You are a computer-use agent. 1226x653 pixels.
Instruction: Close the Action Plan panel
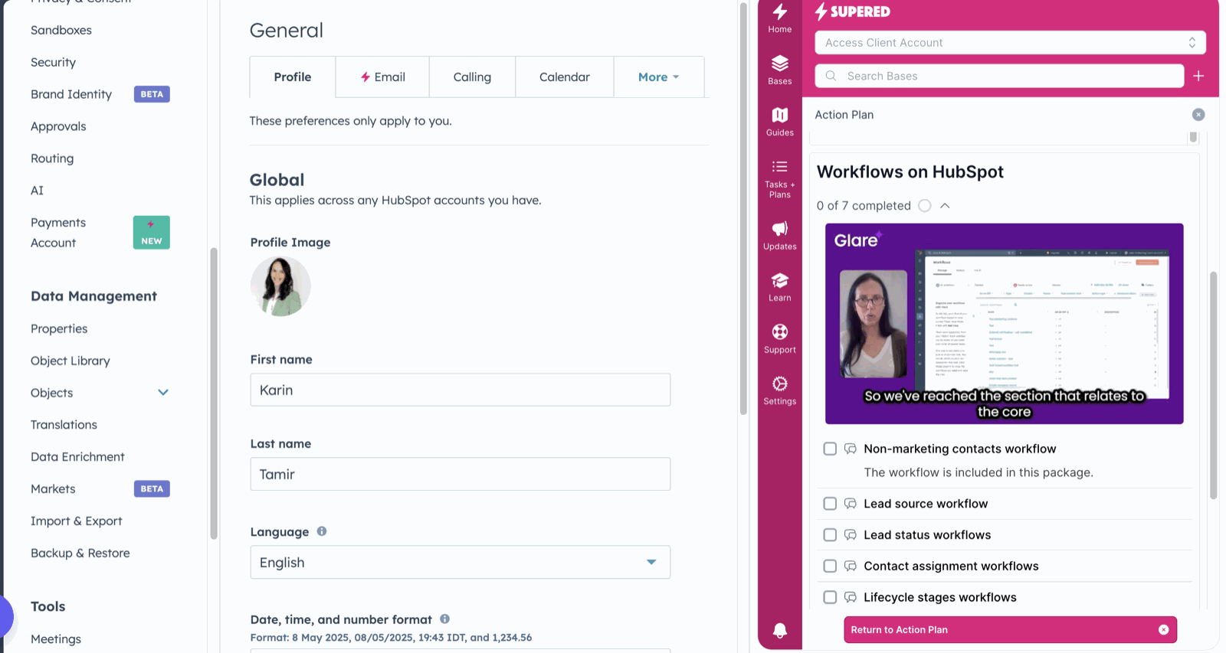1198,115
